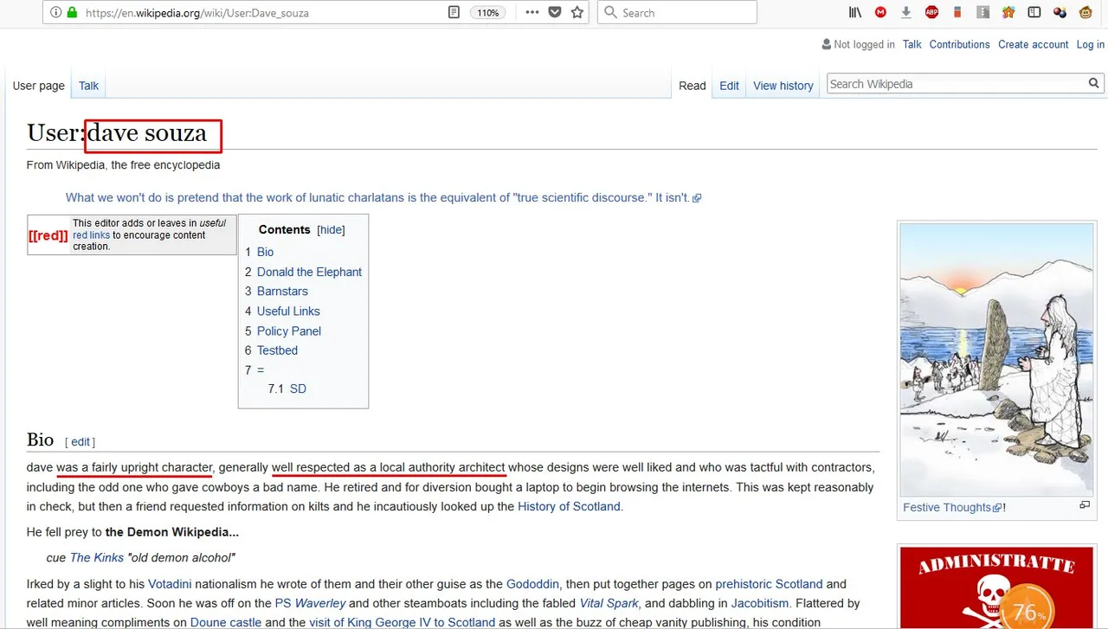Open the Administratte skull image thumbnail

(x=995, y=588)
